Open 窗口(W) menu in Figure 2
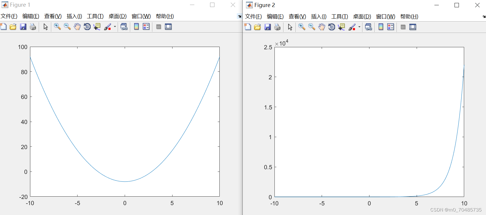 pyautogui.click(x=386, y=17)
